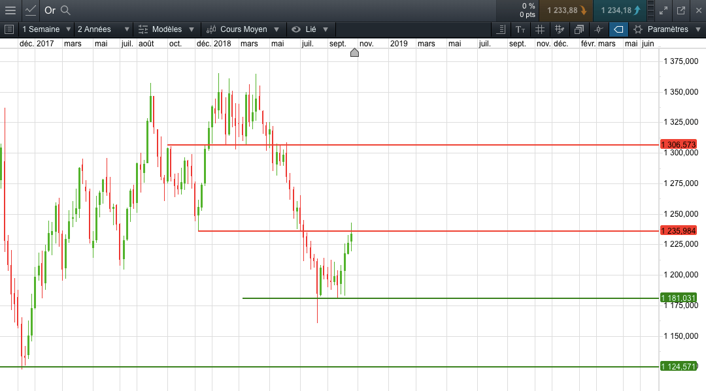Image resolution: width=706 pixels, height=391 pixels.
Task: Click the line chart type icon
Action: click(x=30, y=10)
